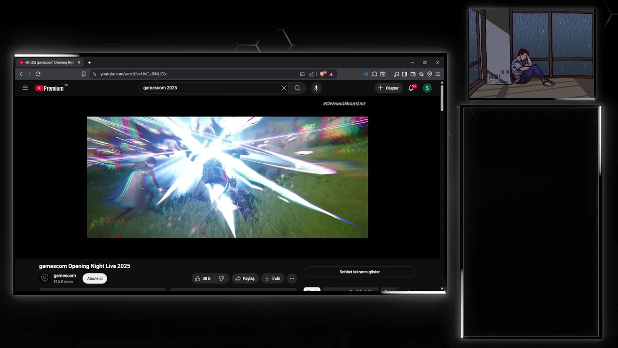
Task: Click the music note playlist icon
Action: pos(396,74)
